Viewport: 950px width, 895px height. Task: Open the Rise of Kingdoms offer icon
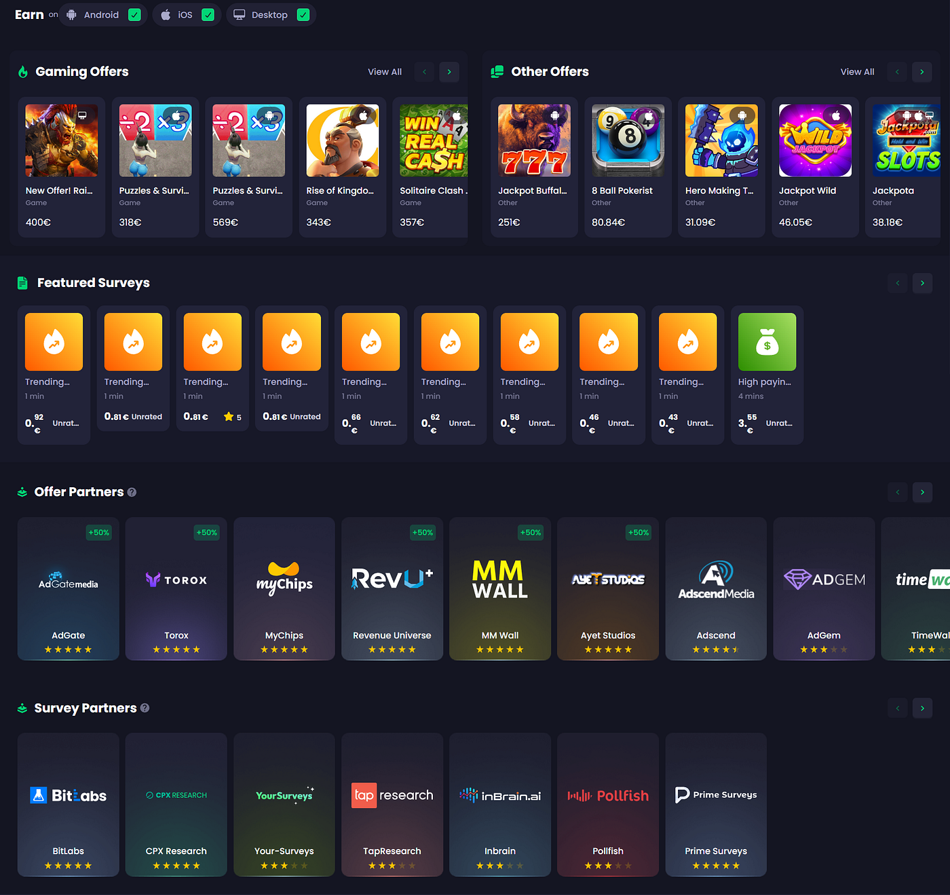pos(342,140)
